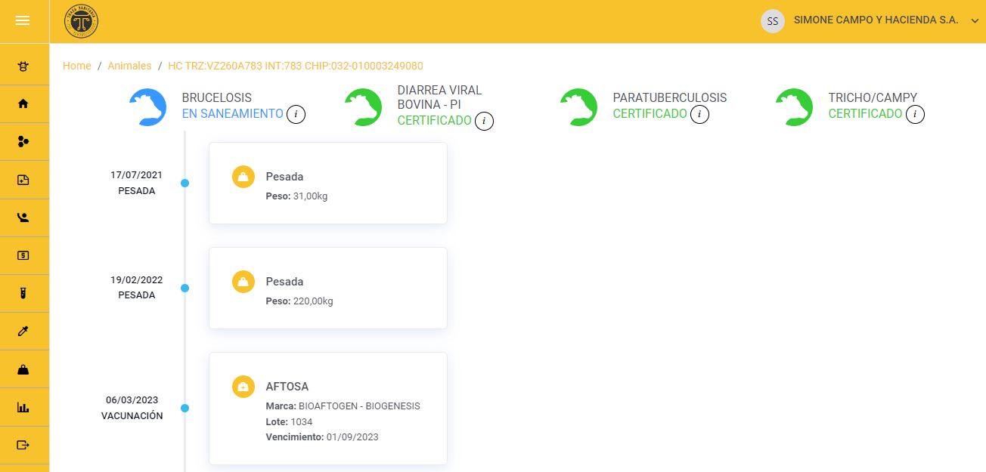Open the Pesada 31,00kg card
This screenshot has height=472, width=986.
[327, 183]
